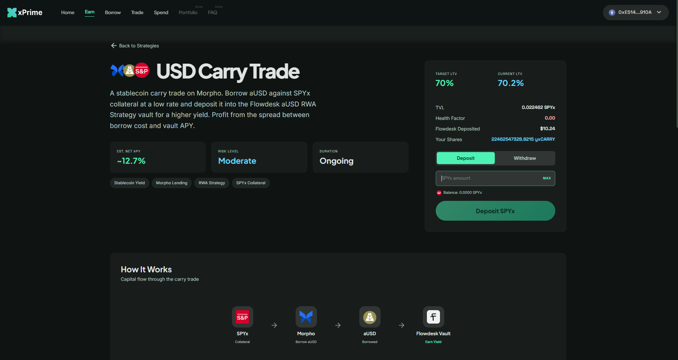Open the wallet address dropdown chevron
Screen dimensions: 678x360
[x=659, y=12]
